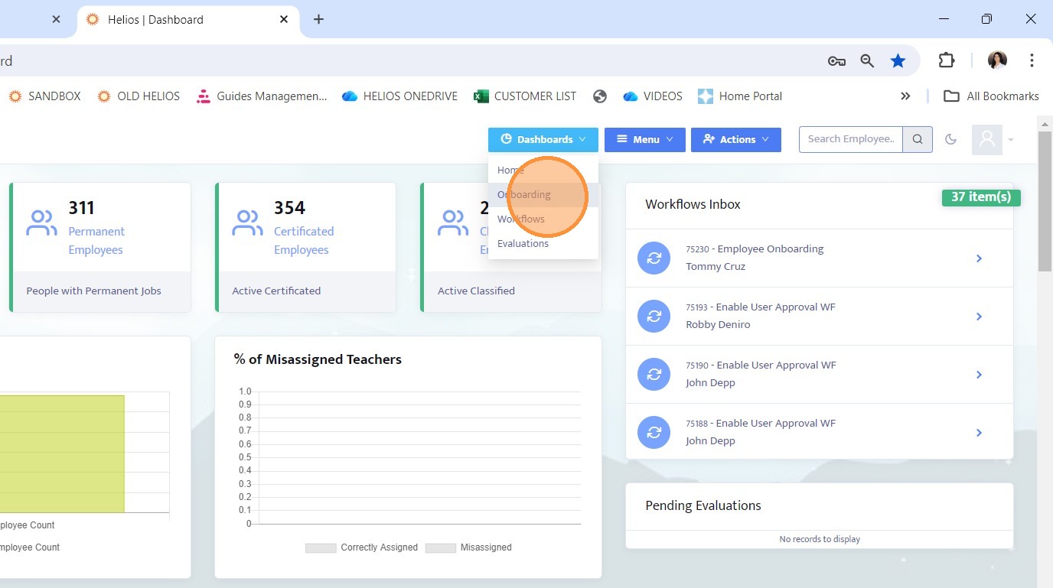Click the globe bookmark icon
This screenshot has height=588, width=1053.
click(x=600, y=96)
